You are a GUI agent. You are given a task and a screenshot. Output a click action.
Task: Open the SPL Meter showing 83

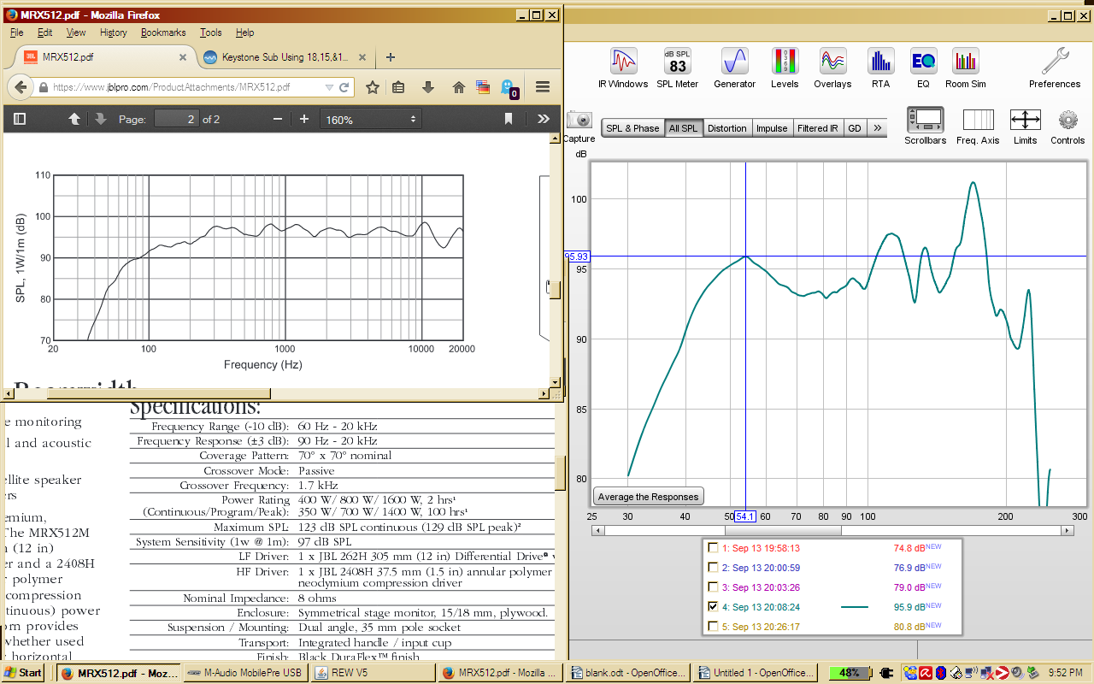coord(677,68)
